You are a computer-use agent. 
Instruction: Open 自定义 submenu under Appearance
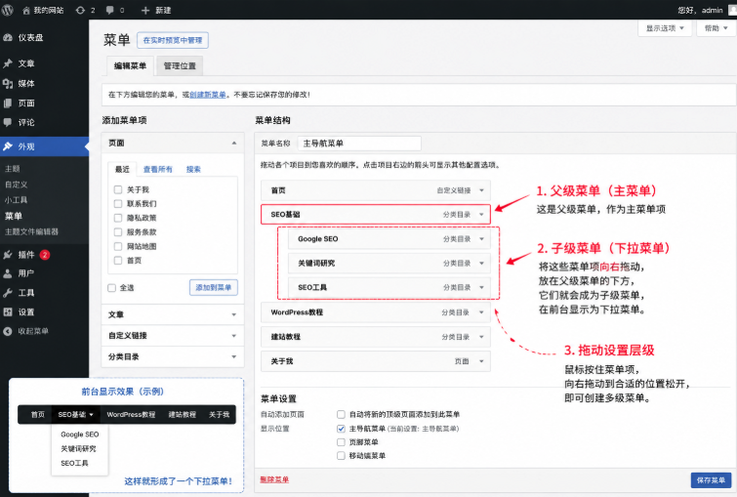[x=16, y=185]
